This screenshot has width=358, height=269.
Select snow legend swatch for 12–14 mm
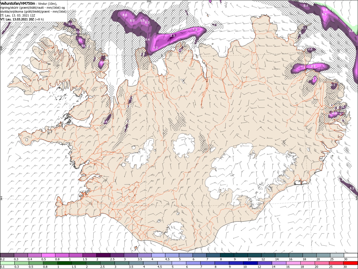pos(268,255)
